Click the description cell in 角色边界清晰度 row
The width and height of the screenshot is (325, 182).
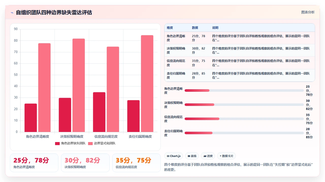[262, 38]
